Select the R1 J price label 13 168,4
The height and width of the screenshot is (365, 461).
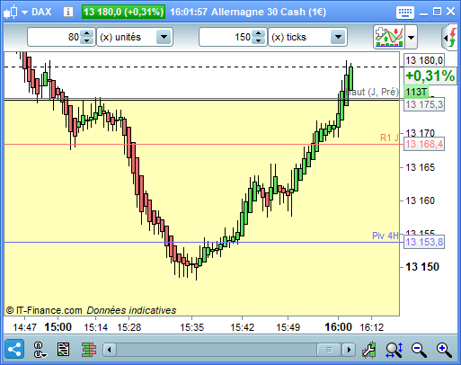(424, 144)
